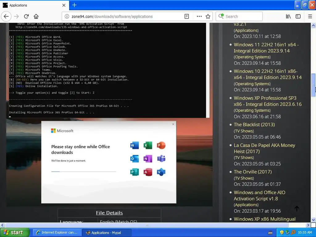This screenshot has width=316, height=237.
Task: Click vertical scrollbar down arrow
Action: click(x=313, y=220)
